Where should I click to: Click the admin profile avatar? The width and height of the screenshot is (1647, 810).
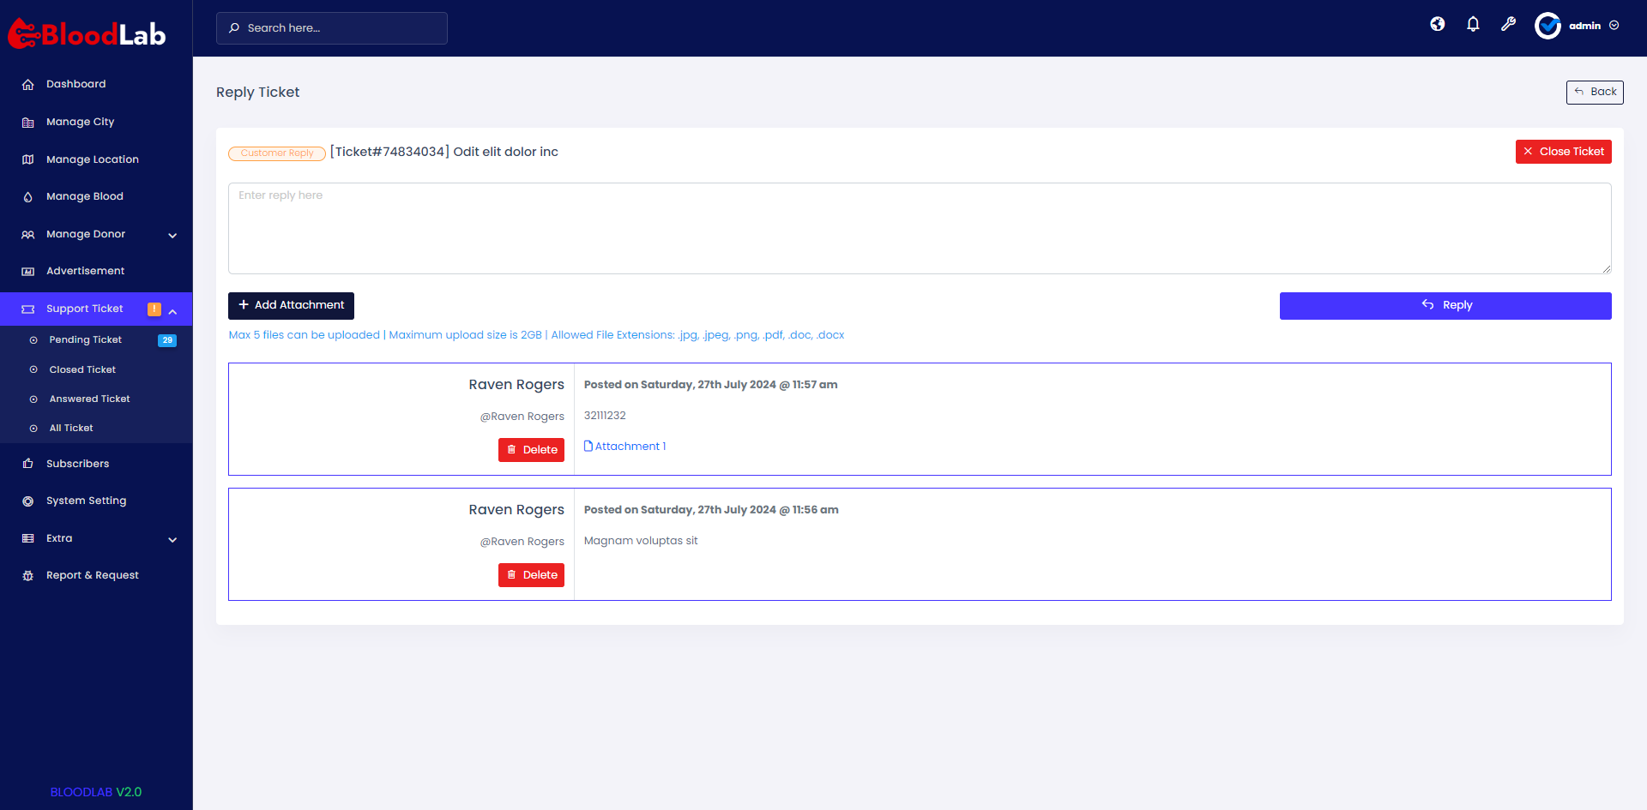[1547, 25]
